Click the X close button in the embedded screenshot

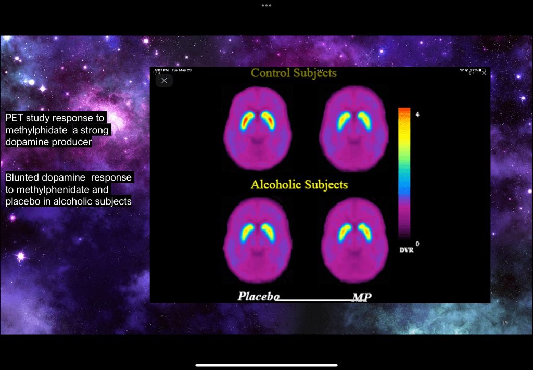[164, 80]
